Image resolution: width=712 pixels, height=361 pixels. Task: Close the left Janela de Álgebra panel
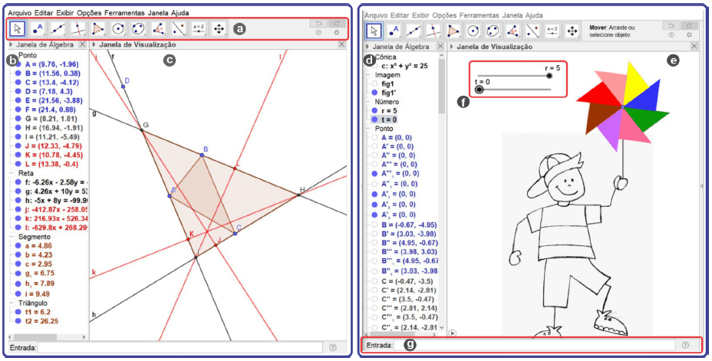click(x=82, y=45)
